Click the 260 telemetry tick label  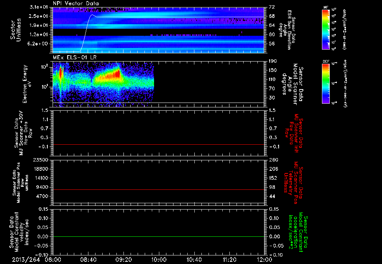coord(273,160)
